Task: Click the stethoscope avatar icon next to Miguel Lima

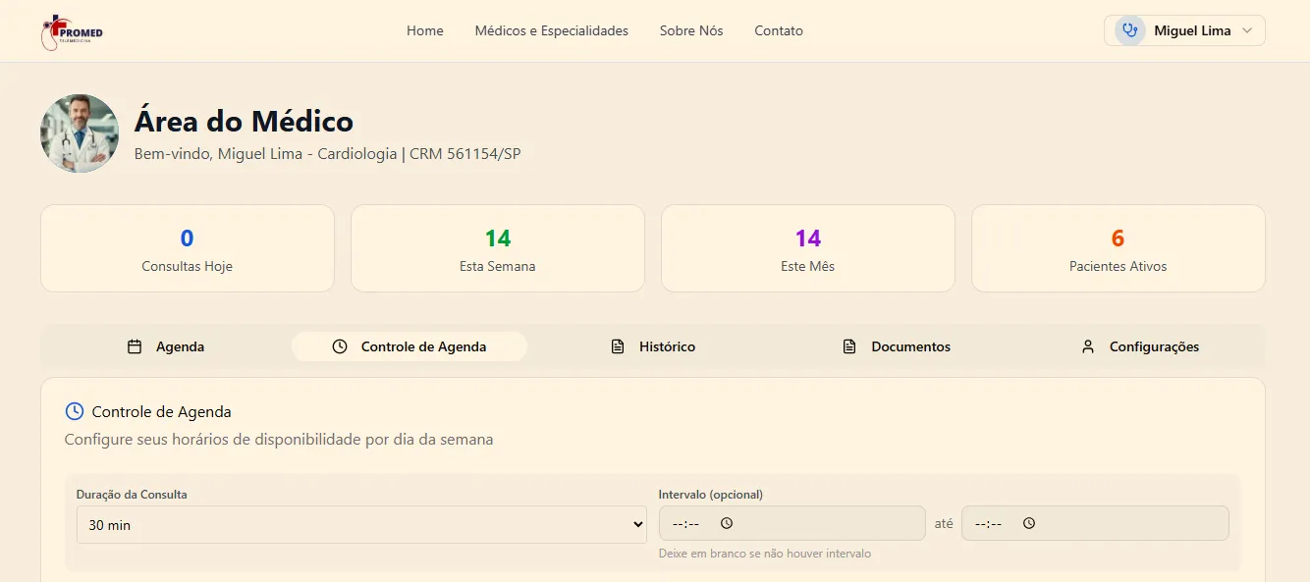Action: (1130, 30)
